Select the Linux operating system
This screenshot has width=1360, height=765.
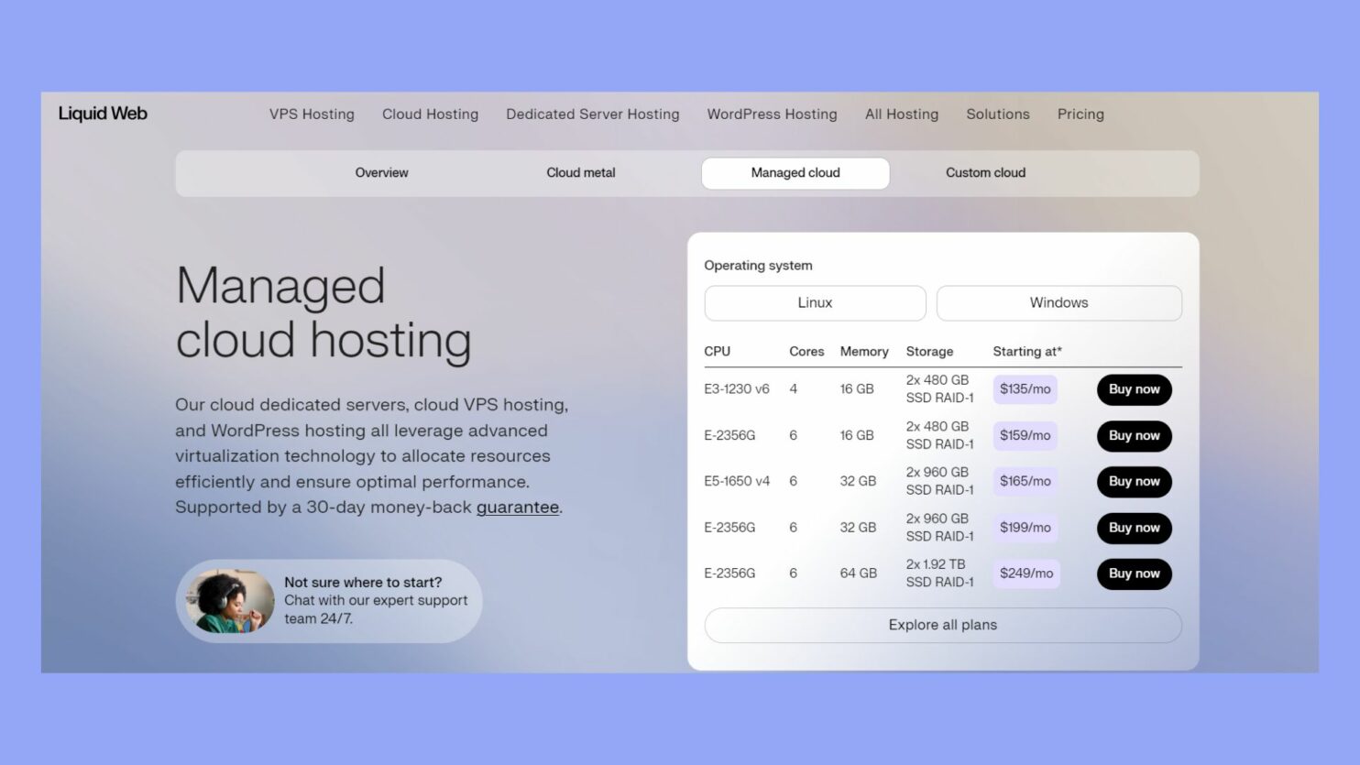point(815,302)
